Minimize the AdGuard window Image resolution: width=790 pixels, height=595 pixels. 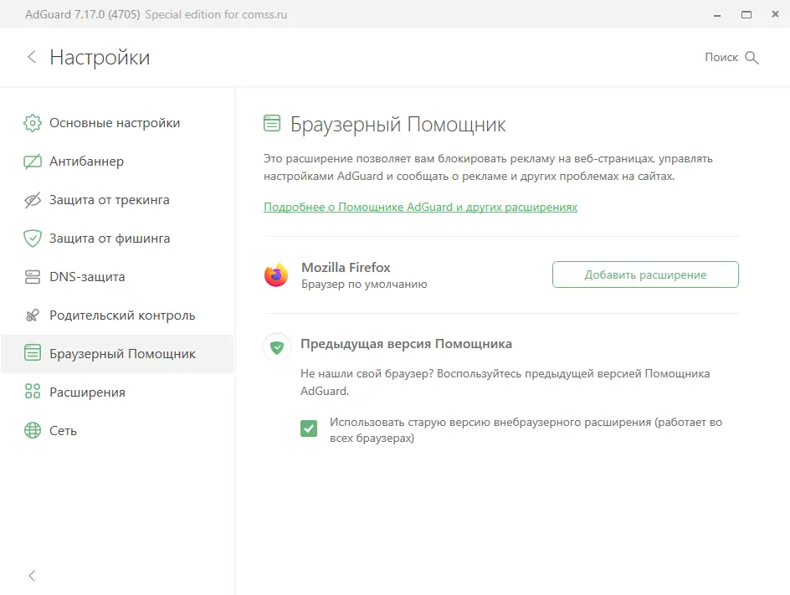coord(717,14)
